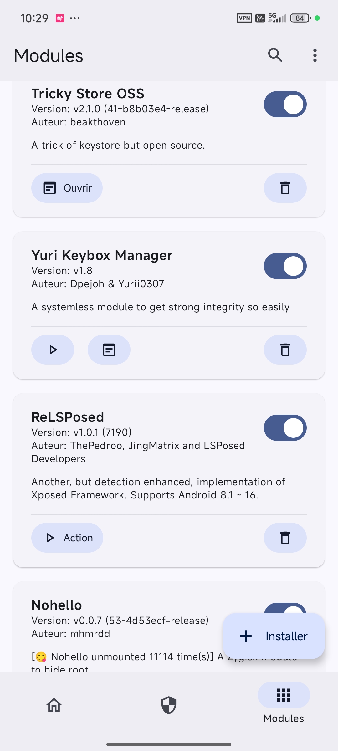Select the Nohello module card title
The image size is (338, 751).
pos(57,605)
